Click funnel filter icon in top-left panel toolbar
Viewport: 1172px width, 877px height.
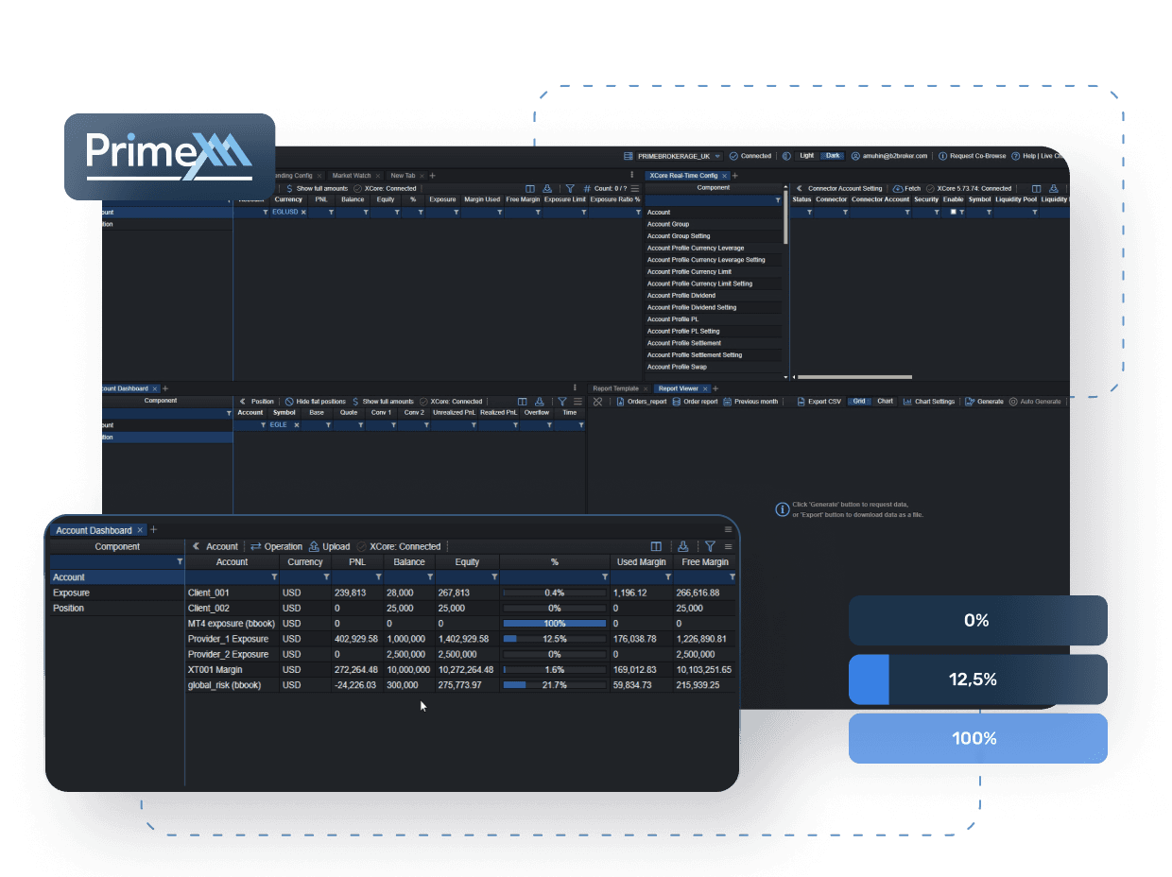(570, 188)
